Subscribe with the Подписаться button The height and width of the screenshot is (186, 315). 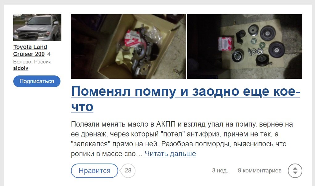click(x=37, y=81)
